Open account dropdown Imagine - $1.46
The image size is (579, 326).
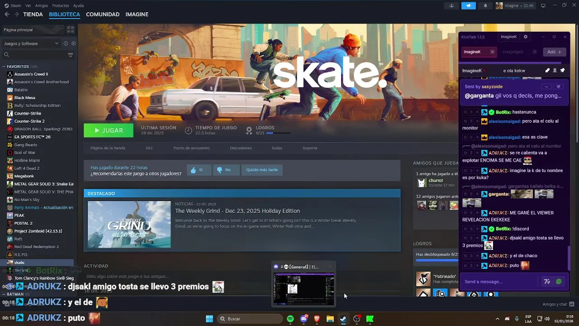[515, 5]
